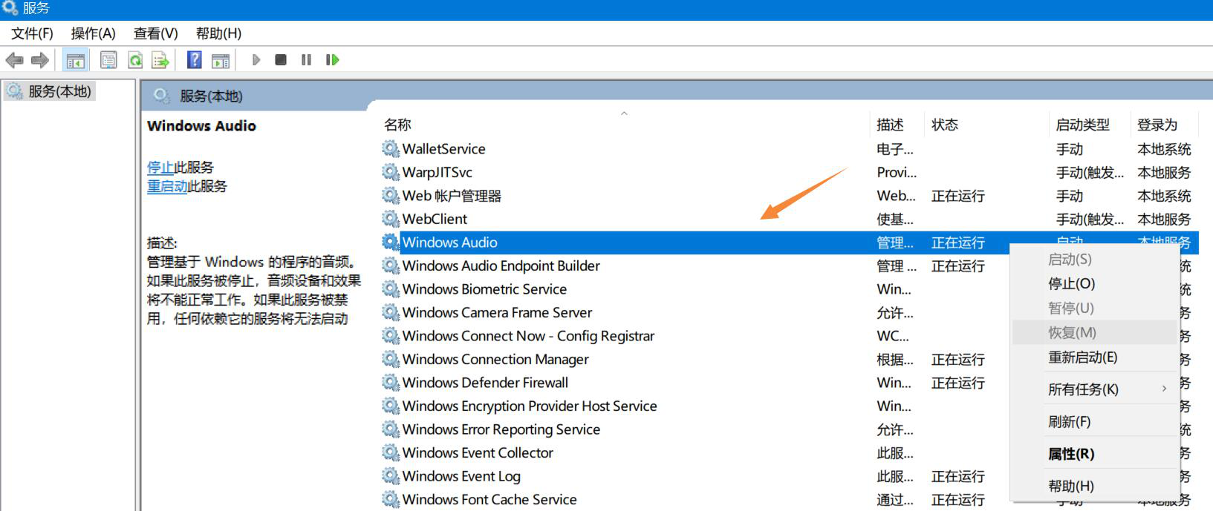Select Windows Encryption Provider Host Service
The height and width of the screenshot is (511, 1213).
coord(530,406)
